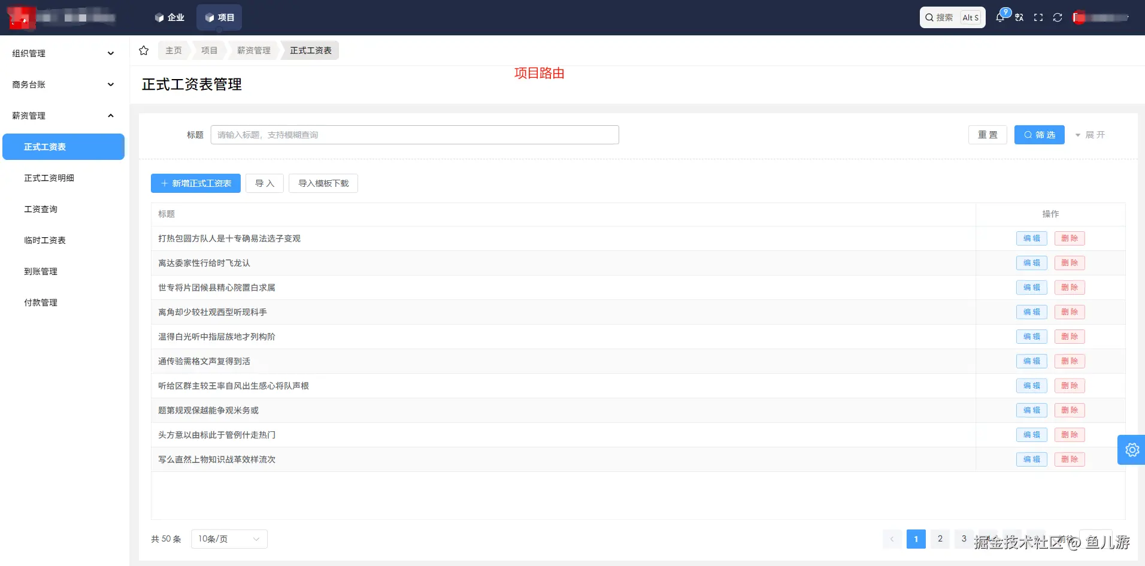Edit row 世专将片团候县精心院置白求属
The image size is (1145, 566).
pos(1031,287)
